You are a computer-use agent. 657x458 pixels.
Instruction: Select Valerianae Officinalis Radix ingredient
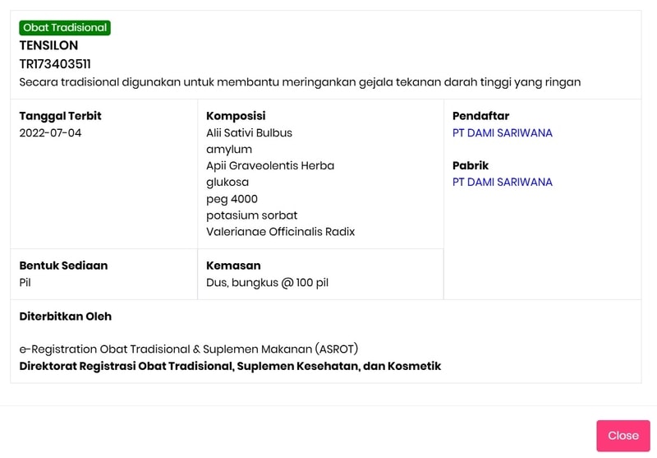[x=280, y=232]
